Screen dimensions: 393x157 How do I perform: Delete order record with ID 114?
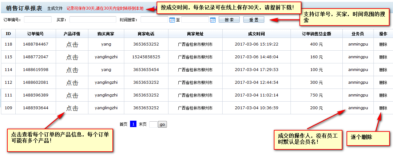click(383, 70)
